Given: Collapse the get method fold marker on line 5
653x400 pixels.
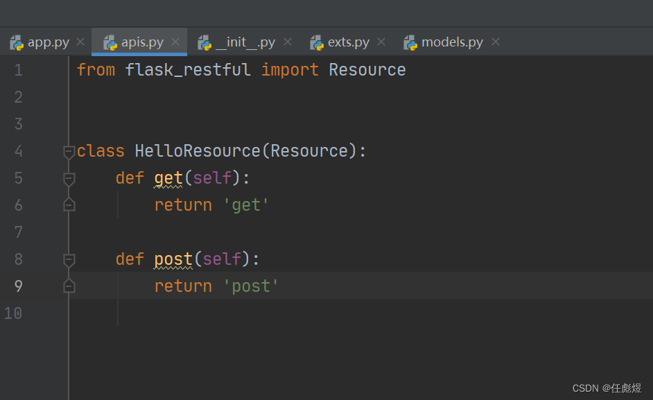Looking at the screenshot, I should tap(69, 179).
